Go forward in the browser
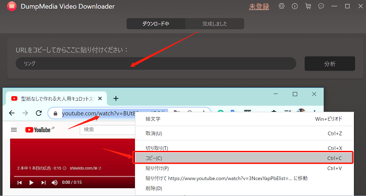This screenshot has width=366, height=196. (25, 113)
